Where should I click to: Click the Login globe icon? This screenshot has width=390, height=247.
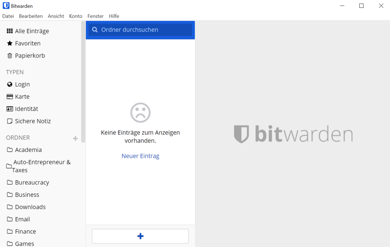tap(10, 84)
